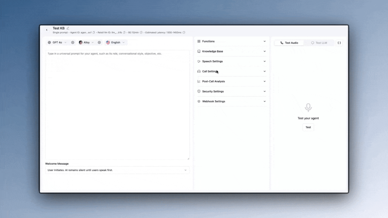Go back using the left arrow
388x218 pixels.
pos(47,30)
